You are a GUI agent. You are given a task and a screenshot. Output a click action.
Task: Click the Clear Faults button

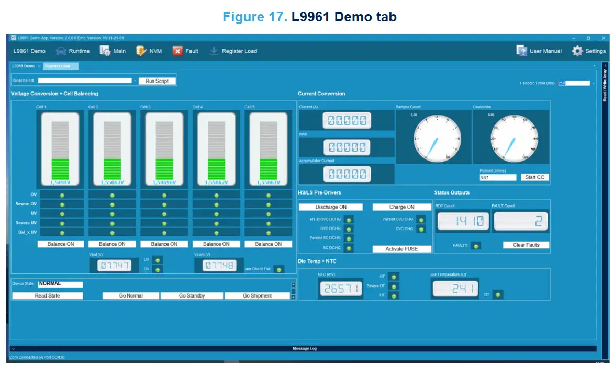click(x=526, y=245)
